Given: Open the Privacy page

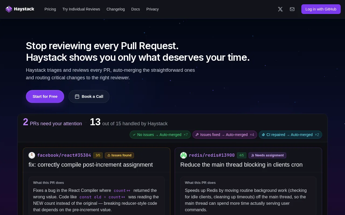Looking at the screenshot, I should pyautogui.click(x=153, y=9).
